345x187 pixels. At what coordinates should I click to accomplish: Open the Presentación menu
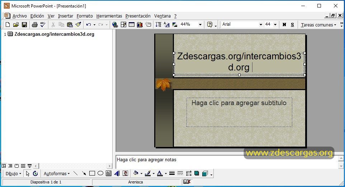coord(138,16)
